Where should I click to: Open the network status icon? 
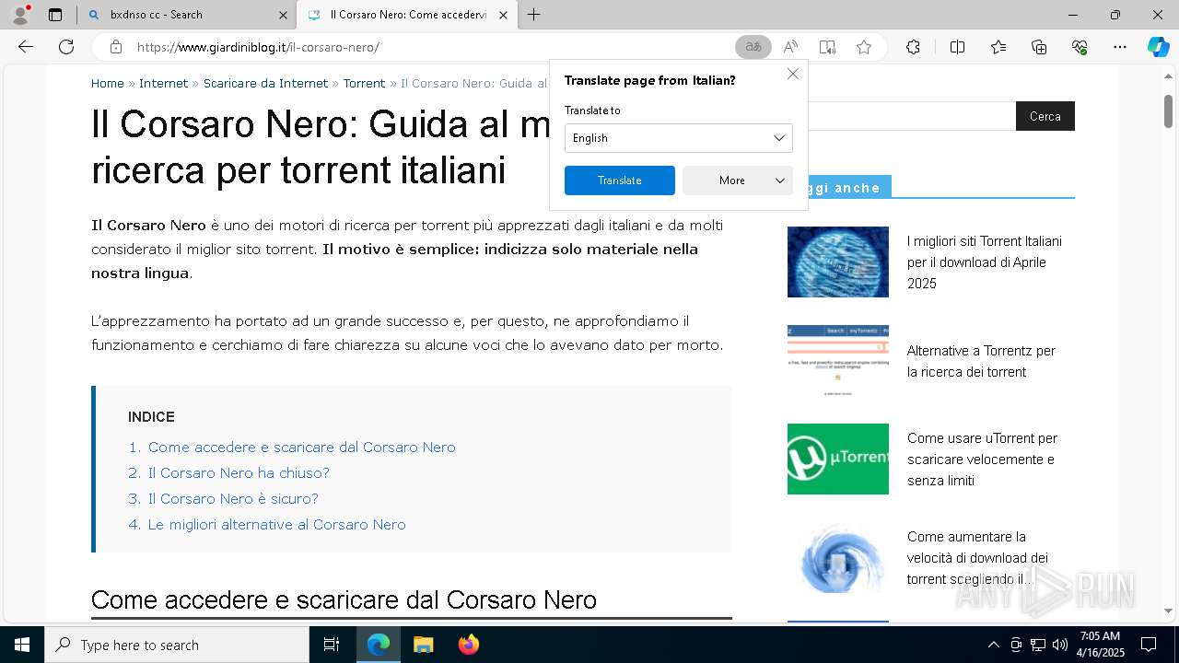pos(1038,645)
